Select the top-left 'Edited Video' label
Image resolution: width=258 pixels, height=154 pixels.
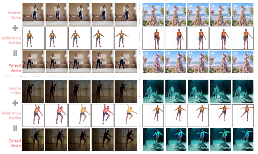[15, 68]
